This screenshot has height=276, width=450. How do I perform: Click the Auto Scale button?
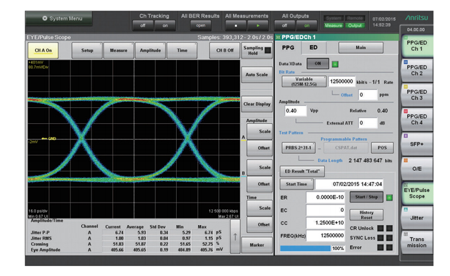pyautogui.click(x=257, y=74)
